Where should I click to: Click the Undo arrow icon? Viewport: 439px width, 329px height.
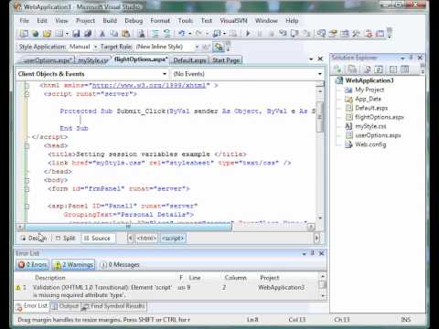182,33
